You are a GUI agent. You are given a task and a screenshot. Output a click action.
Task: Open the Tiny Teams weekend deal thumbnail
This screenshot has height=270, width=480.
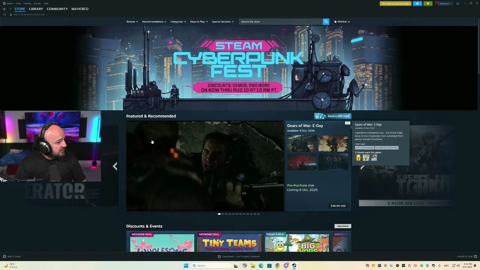(x=229, y=243)
